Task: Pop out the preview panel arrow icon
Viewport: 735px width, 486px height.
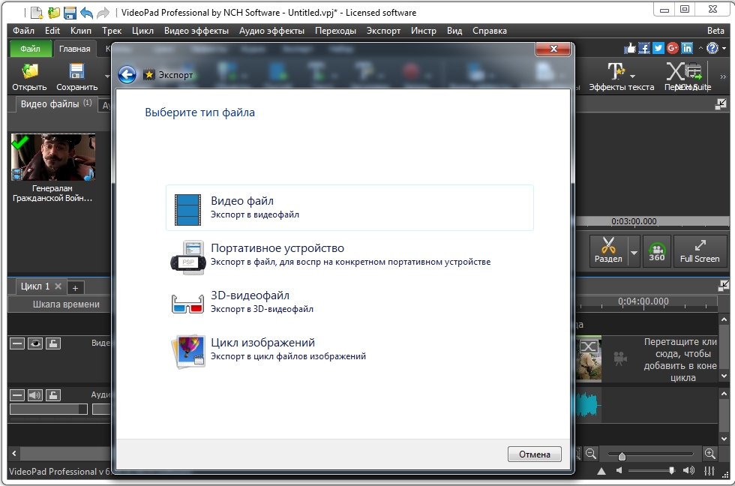Action: point(720,104)
